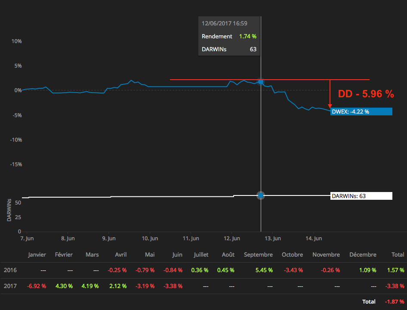Image resolution: width=407 pixels, height=310 pixels.
Task: Click the -0.26 % cell for Novembre 2016
Action: click(330, 270)
